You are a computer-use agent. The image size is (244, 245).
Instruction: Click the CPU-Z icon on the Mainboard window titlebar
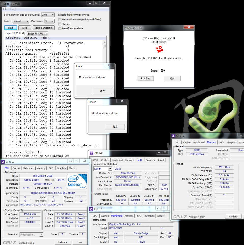(91, 209)
